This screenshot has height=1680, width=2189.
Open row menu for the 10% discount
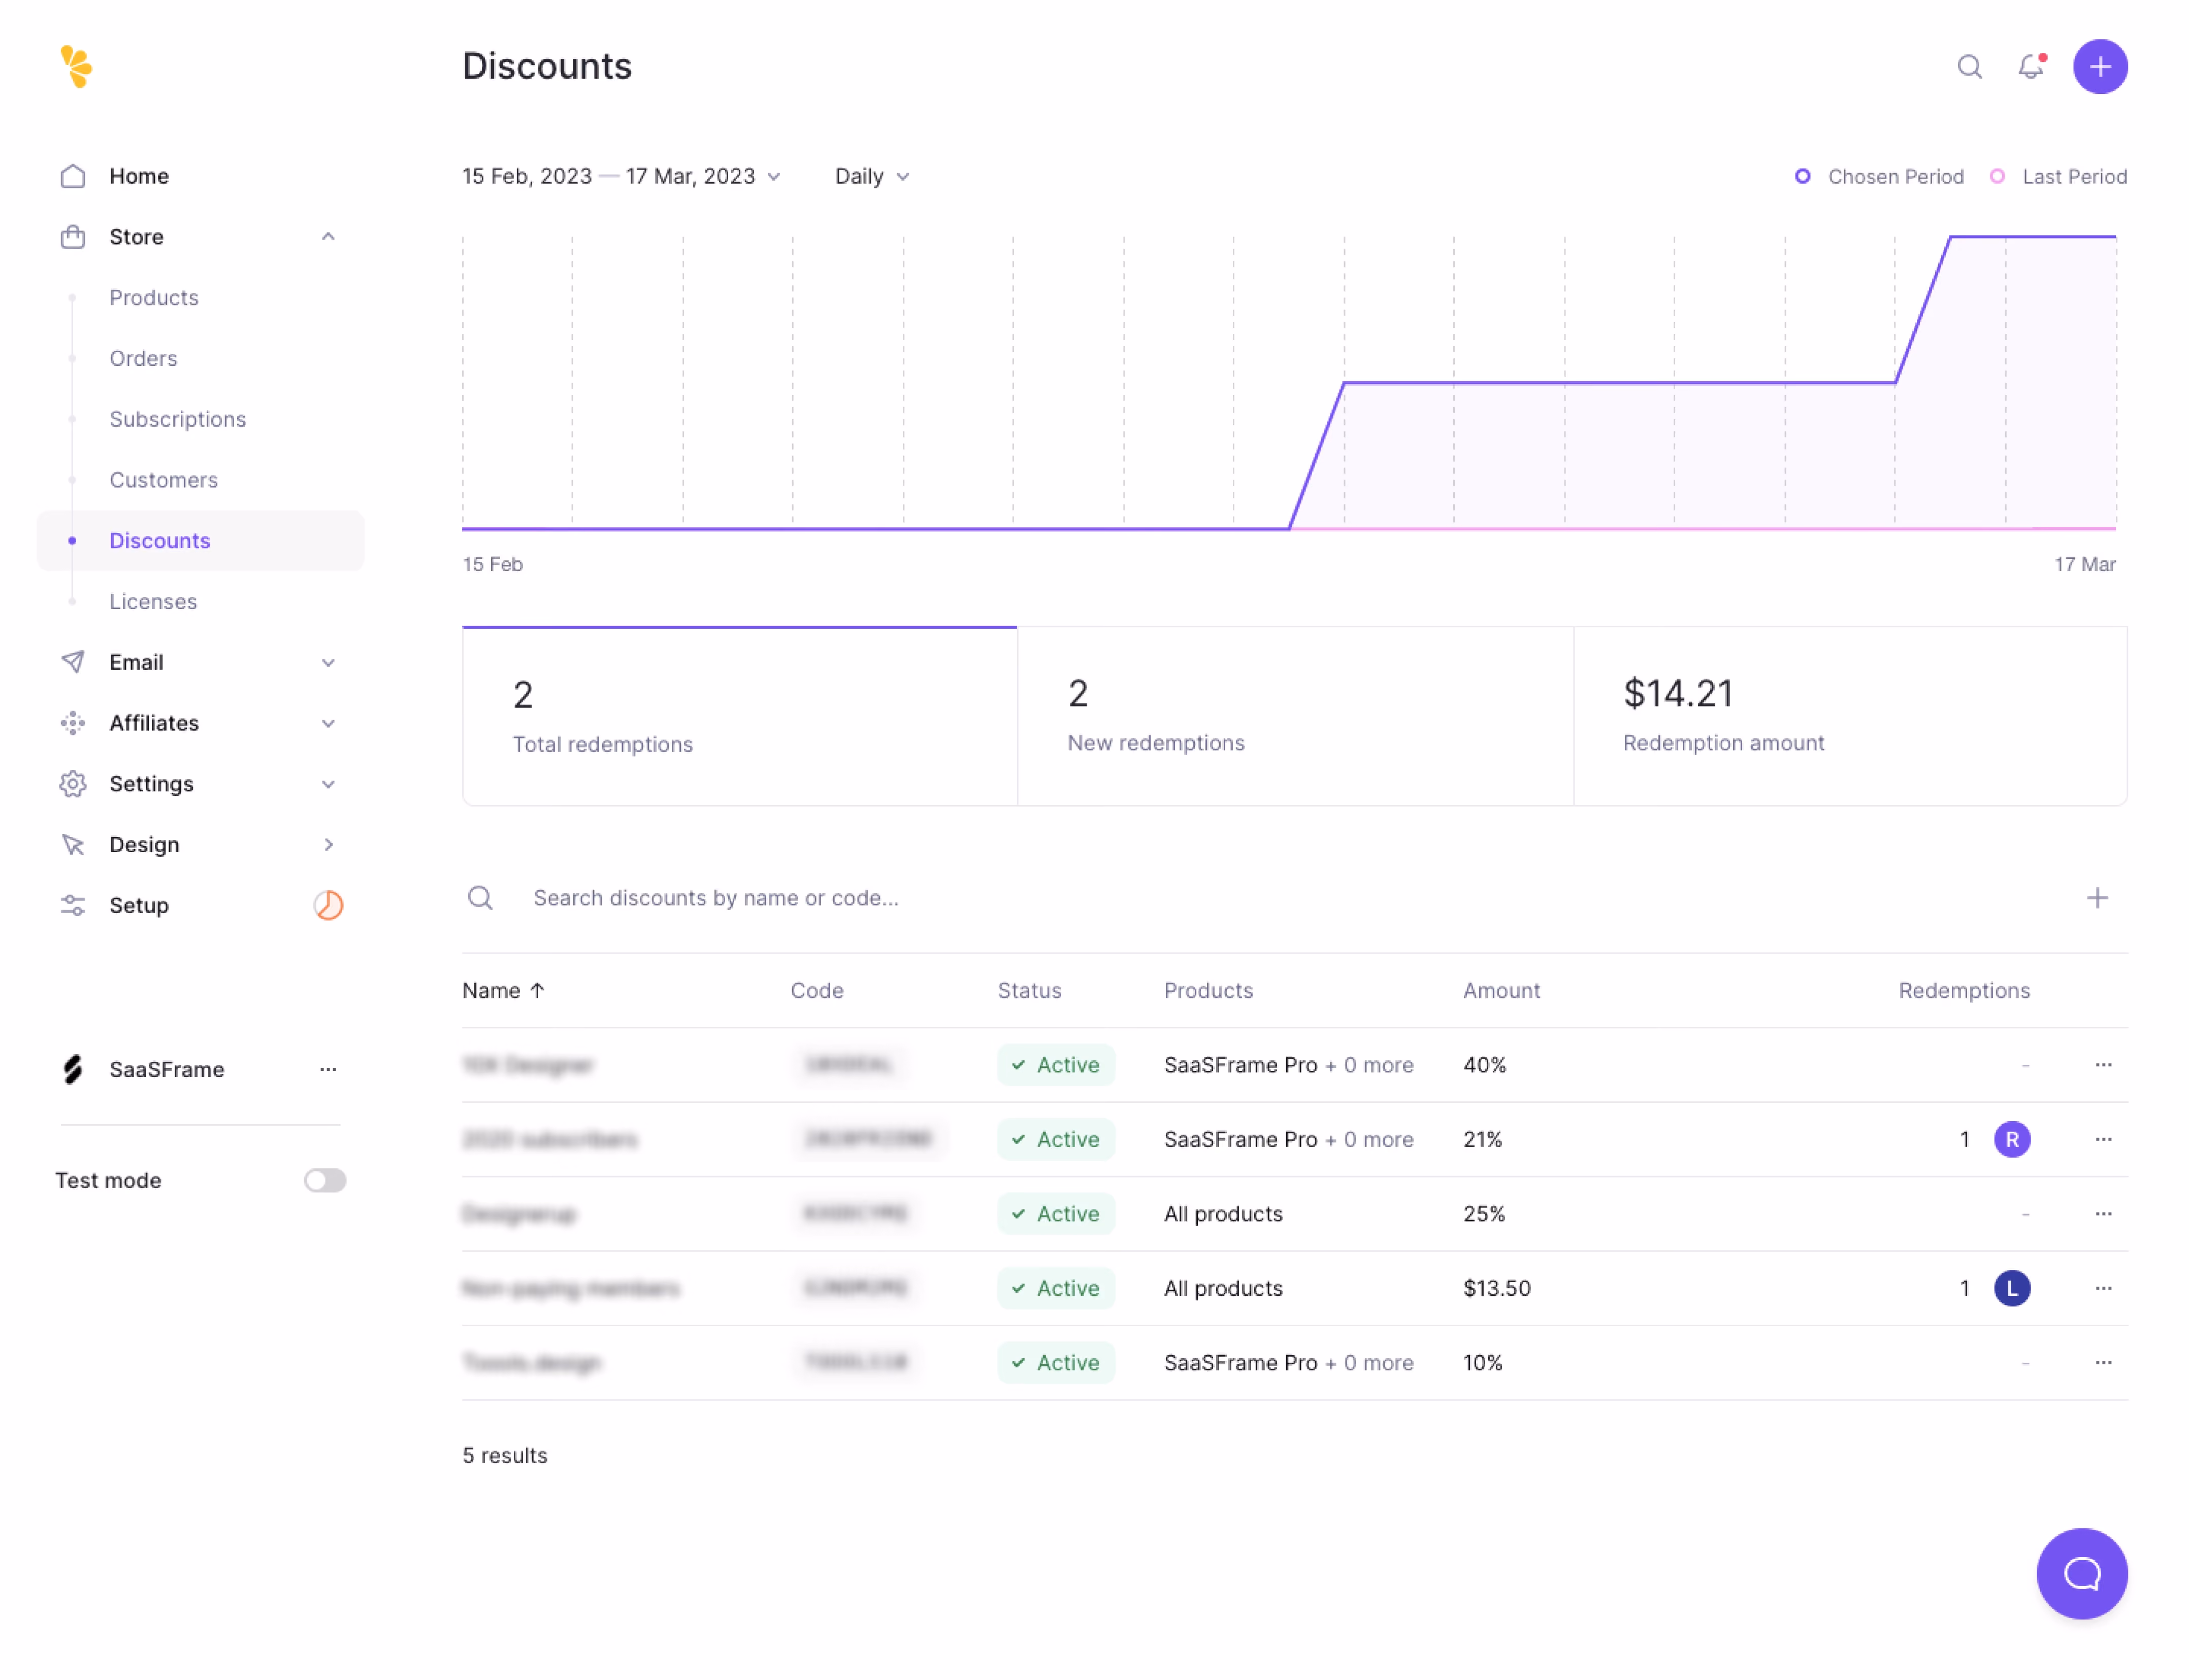(x=2103, y=1362)
